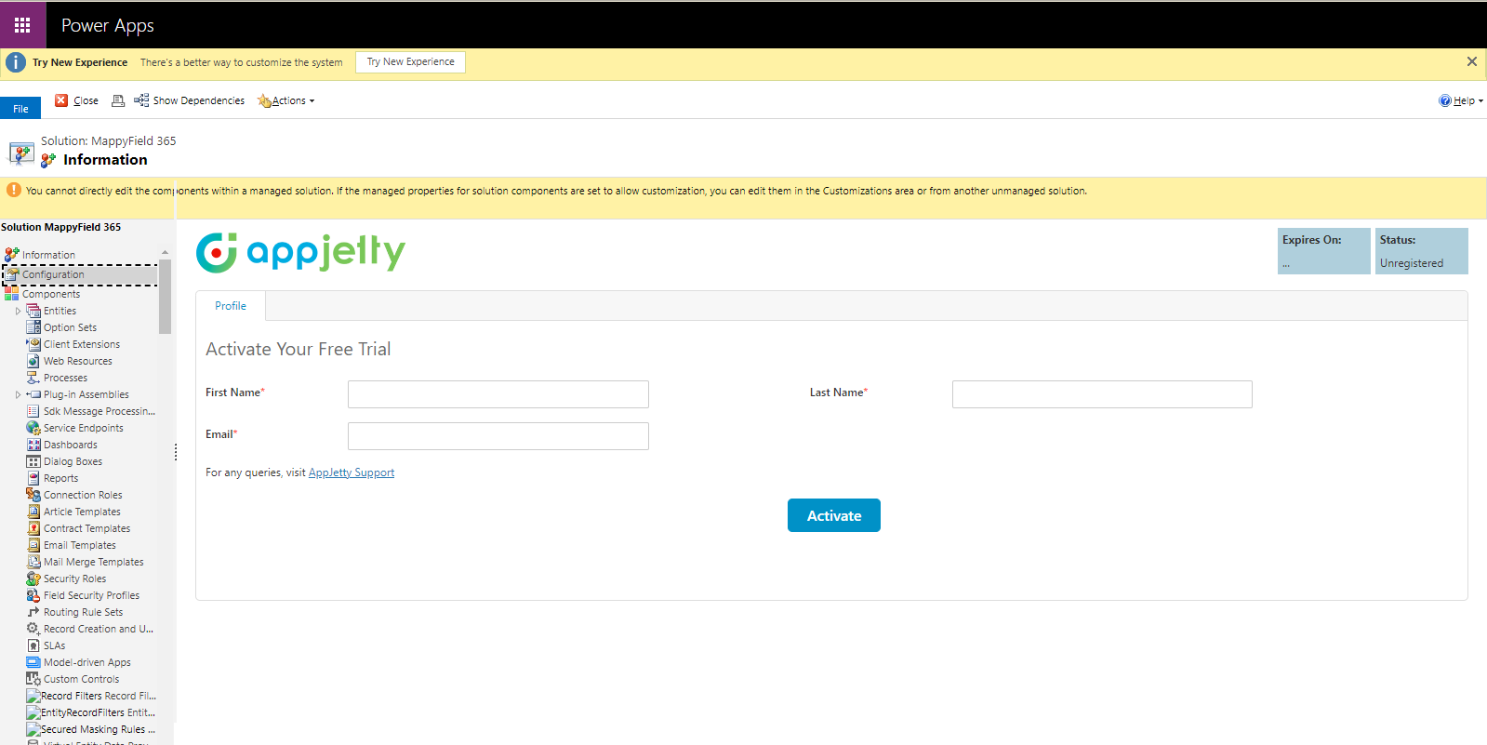Click the AppJetty logo

(x=300, y=252)
